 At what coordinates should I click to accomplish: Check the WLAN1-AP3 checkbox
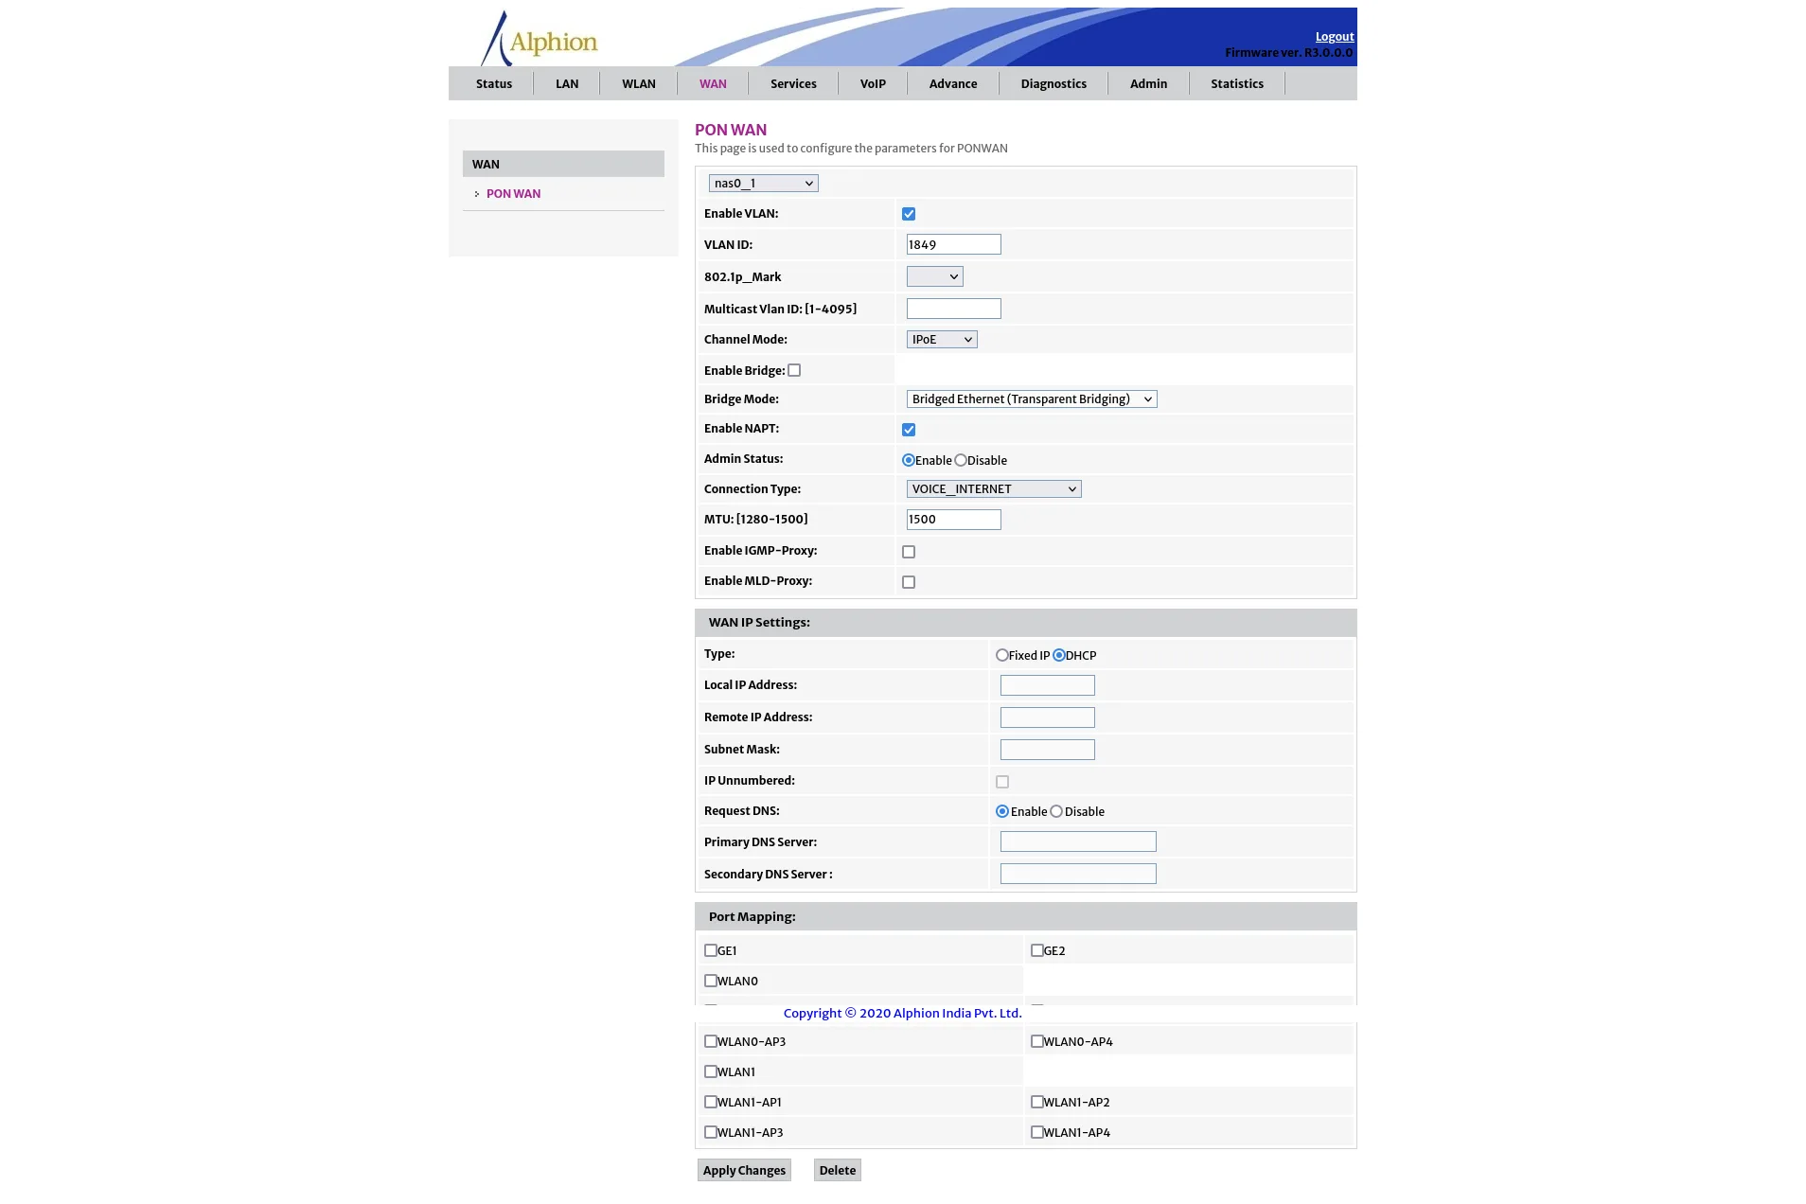[711, 1132]
